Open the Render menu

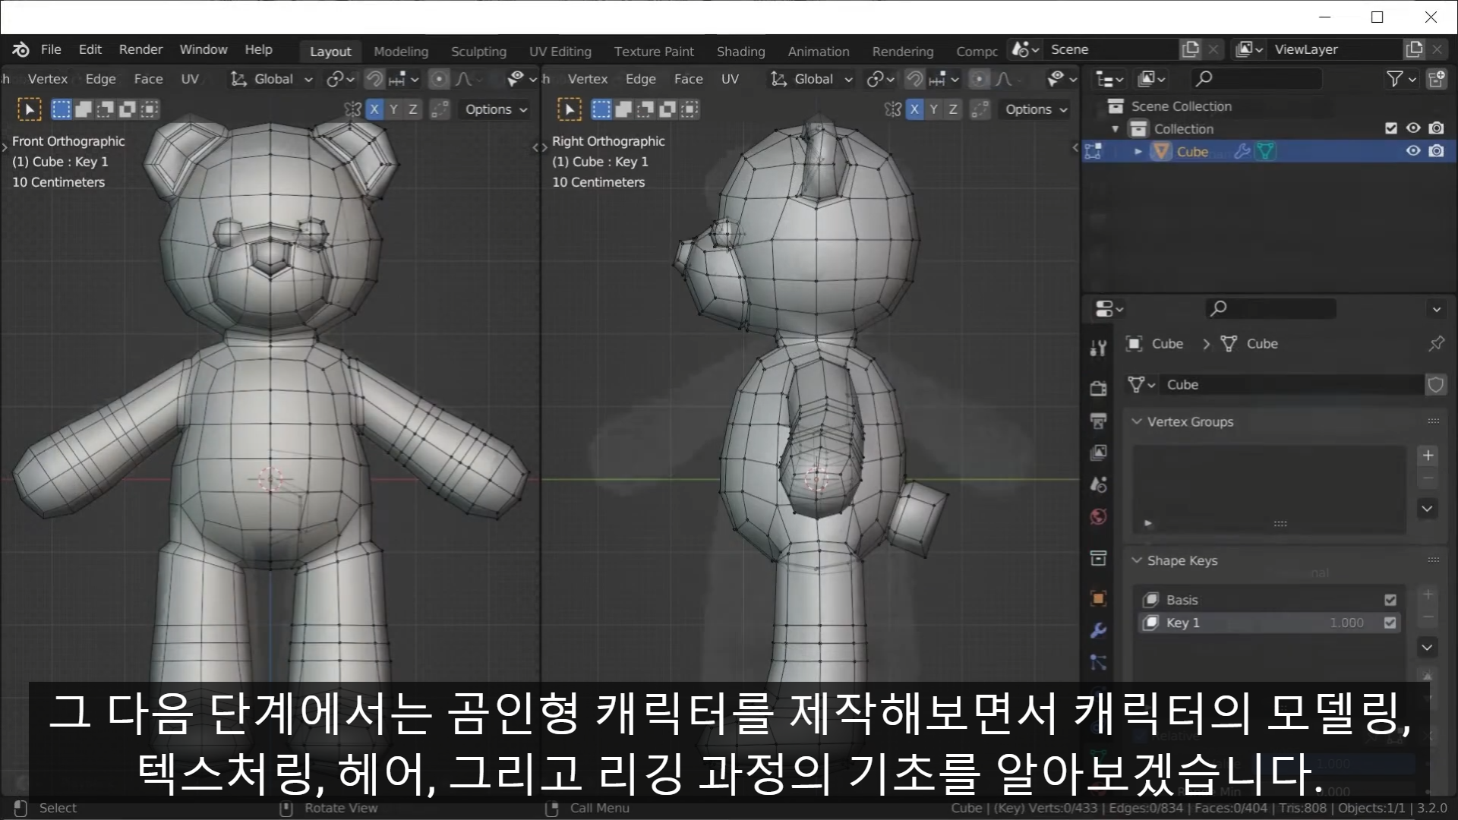pyautogui.click(x=140, y=49)
